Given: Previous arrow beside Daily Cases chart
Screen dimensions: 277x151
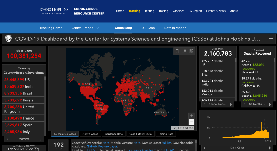Looking at the screenshot, I should [x=205, y=148].
